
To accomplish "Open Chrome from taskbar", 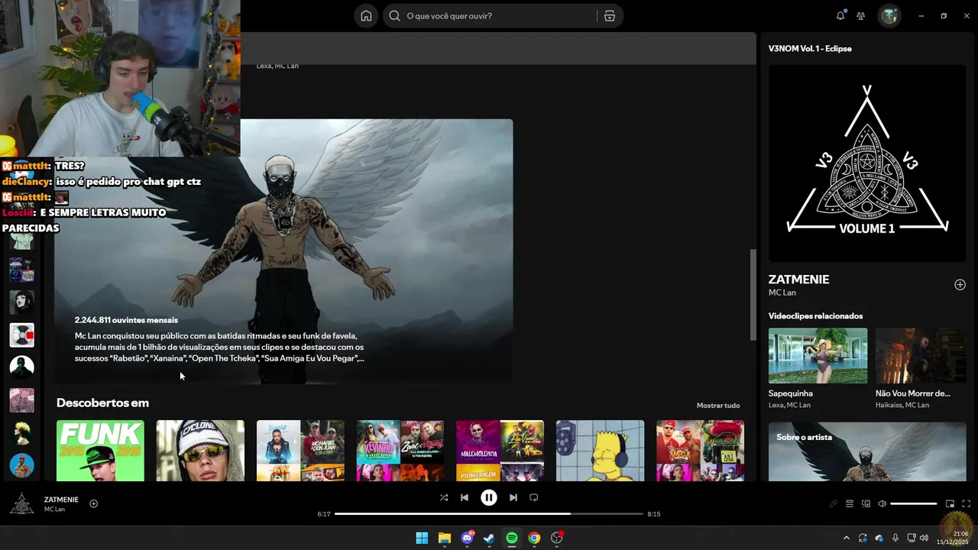I will pos(534,538).
